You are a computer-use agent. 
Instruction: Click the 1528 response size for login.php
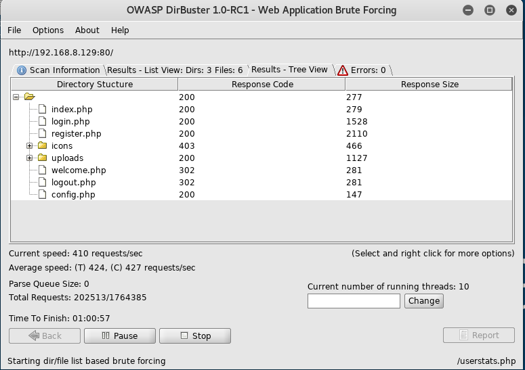pyautogui.click(x=356, y=121)
